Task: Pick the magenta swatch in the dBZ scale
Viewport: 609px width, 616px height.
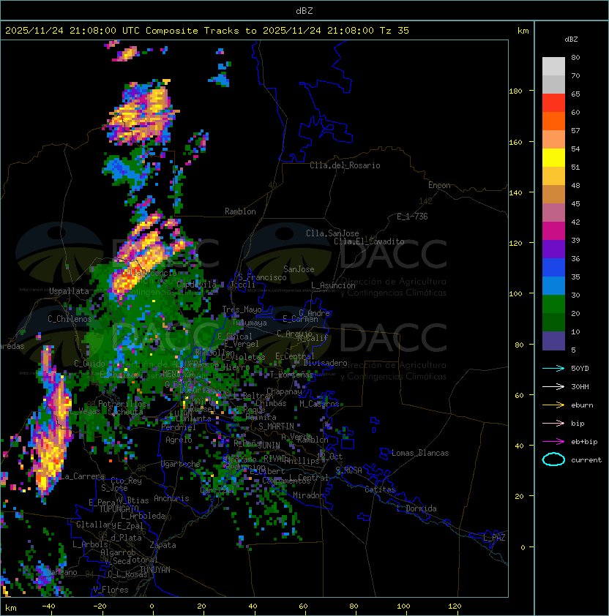Action: coord(553,231)
